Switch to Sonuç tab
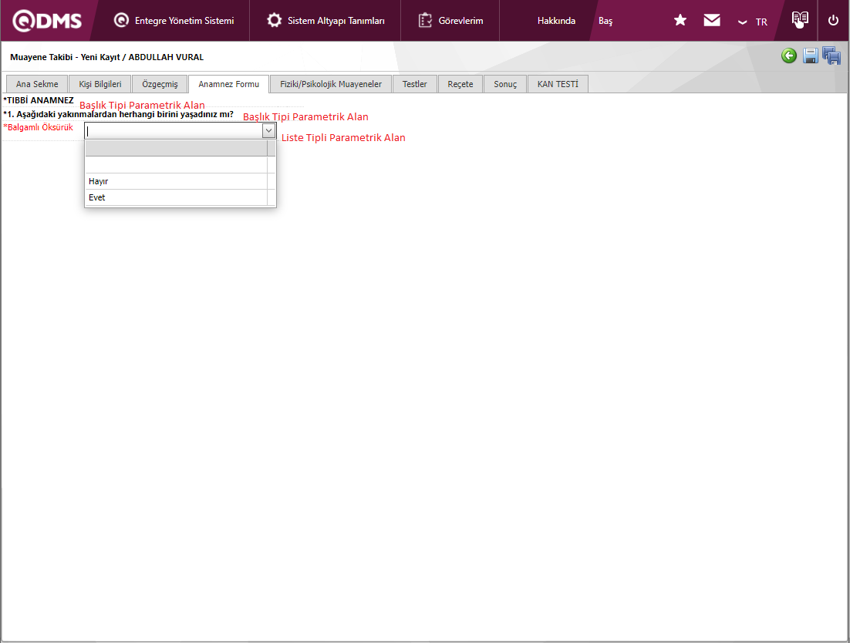 click(x=505, y=84)
